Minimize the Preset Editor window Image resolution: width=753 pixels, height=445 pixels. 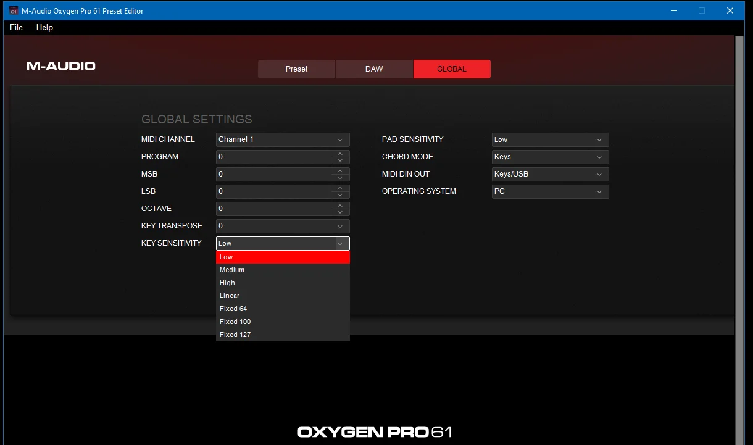pos(673,10)
